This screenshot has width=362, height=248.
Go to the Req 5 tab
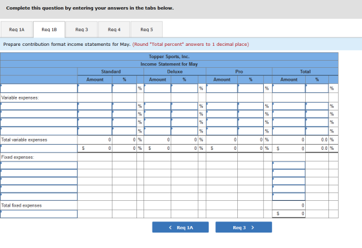(x=147, y=30)
